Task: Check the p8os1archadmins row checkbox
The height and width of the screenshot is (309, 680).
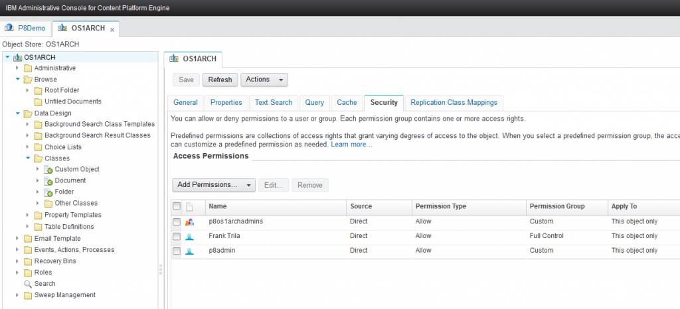Action: (177, 222)
